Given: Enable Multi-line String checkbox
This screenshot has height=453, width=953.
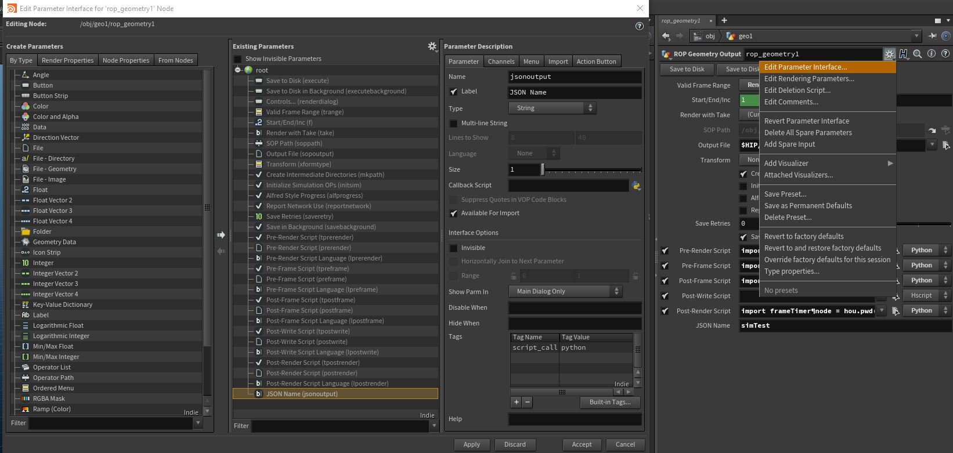Looking at the screenshot, I should tap(453, 123).
